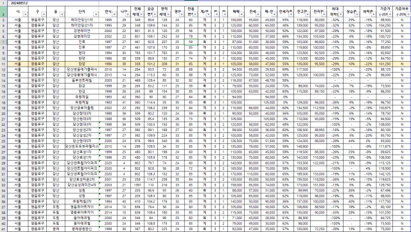Click the 동부센트레빌 complex name cell
Image resolution: width=411 pixels, height=232 pixels.
click(82, 80)
